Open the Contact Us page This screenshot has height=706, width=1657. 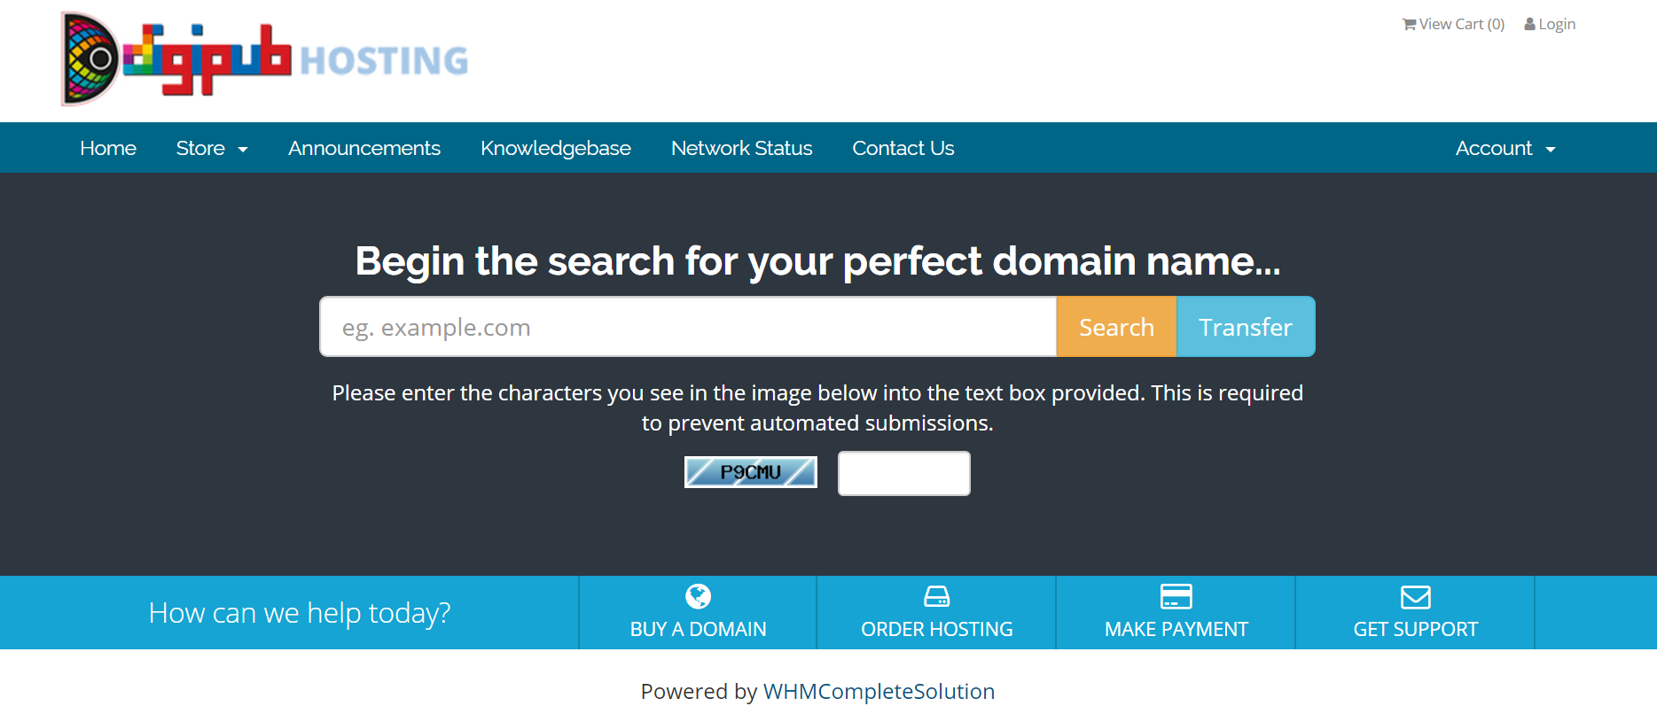pos(903,148)
